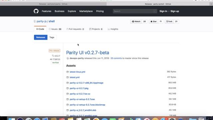Open the Features menu item
Image resolution: width=213 pixels, height=120 pixels.
pyautogui.click(x=47, y=11)
